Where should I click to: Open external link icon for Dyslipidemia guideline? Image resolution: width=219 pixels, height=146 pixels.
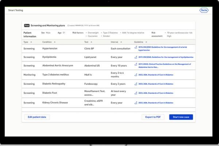136,57
